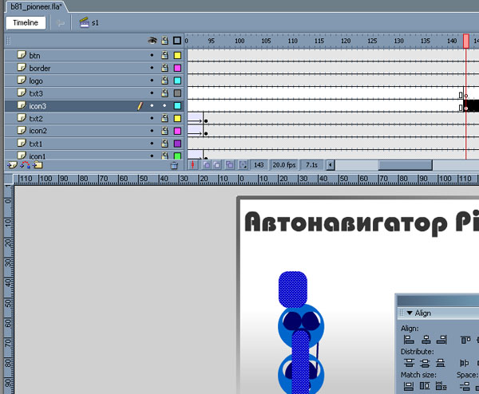
Task: Click txt1 layer purple outline swatch
Action: [177, 144]
